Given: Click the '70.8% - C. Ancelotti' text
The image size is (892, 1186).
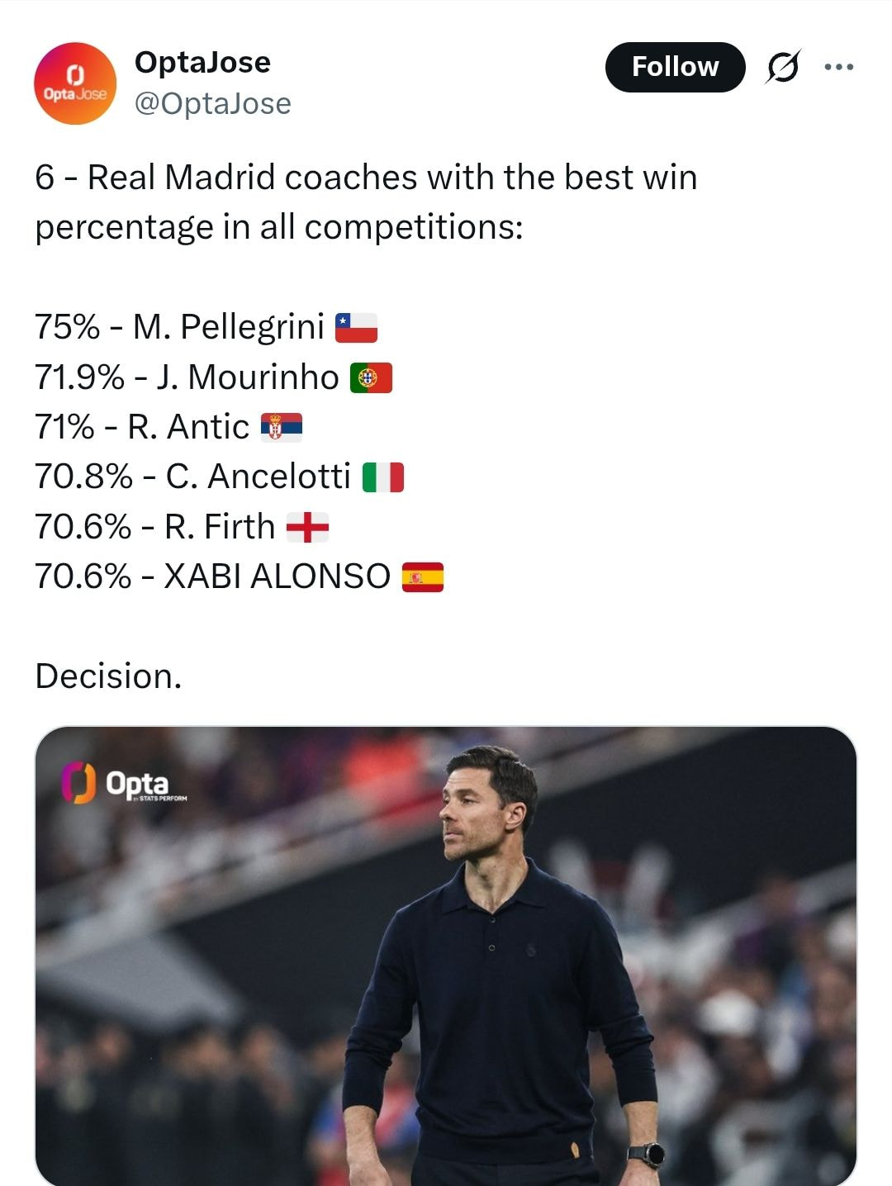Looking at the screenshot, I should click(192, 477).
